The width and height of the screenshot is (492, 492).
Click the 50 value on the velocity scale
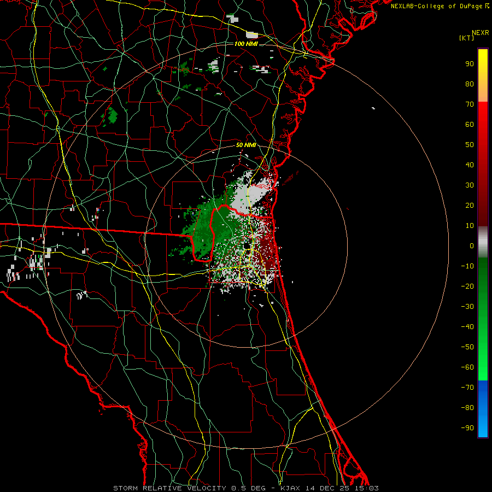click(470, 145)
